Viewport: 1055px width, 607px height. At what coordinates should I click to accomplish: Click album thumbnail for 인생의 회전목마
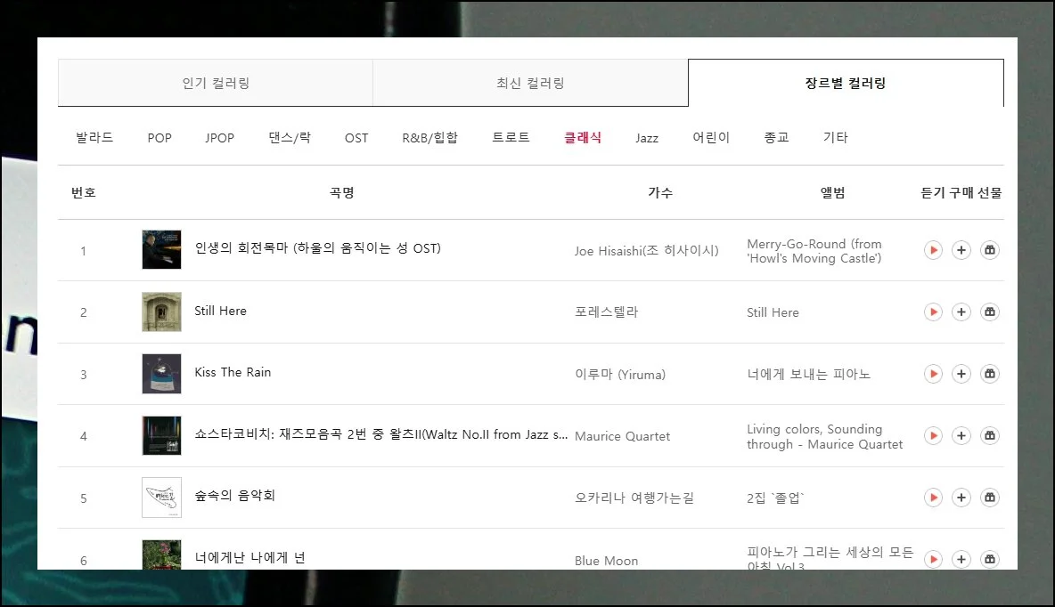pyautogui.click(x=161, y=250)
